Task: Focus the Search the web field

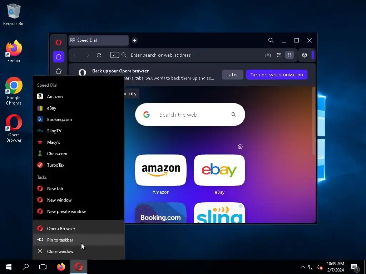Action: [190, 115]
